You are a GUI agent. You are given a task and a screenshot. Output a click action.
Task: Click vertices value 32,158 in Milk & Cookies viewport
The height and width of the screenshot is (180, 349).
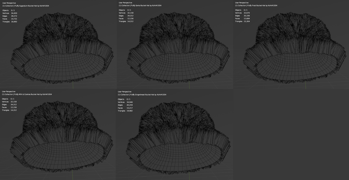(x=14, y=102)
